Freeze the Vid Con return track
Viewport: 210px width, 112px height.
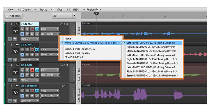coord(32,96)
